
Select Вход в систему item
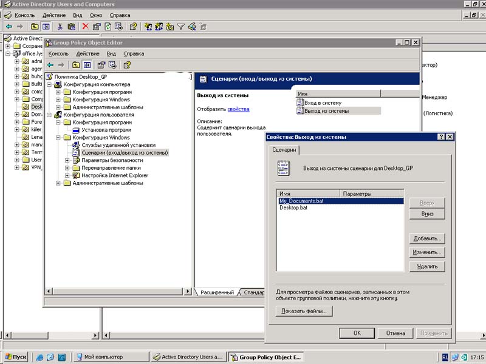tap(323, 103)
